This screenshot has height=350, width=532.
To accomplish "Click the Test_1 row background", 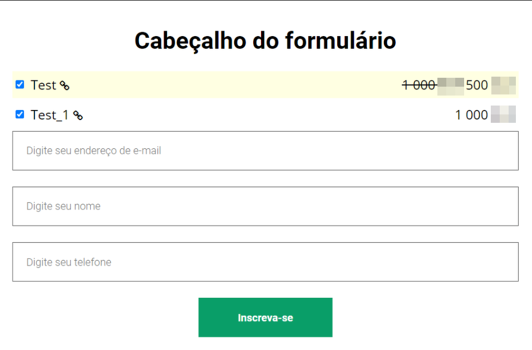I will click(x=265, y=115).
